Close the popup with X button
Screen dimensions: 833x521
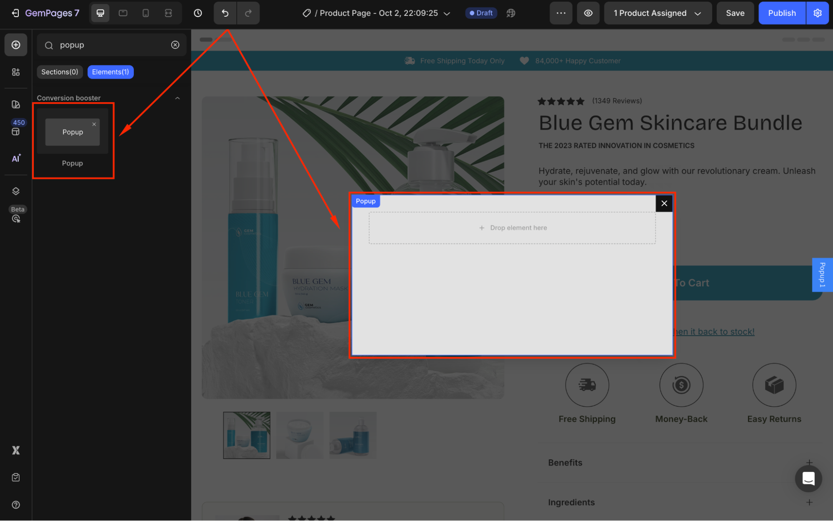click(x=664, y=203)
